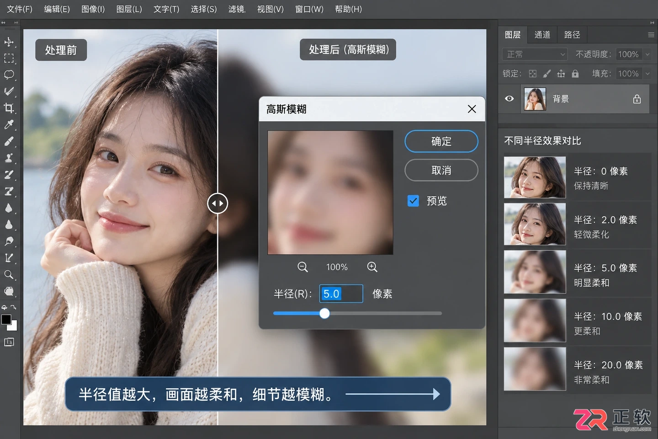Select the Crop tool
This screenshot has width=658, height=439.
(x=9, y=108)
